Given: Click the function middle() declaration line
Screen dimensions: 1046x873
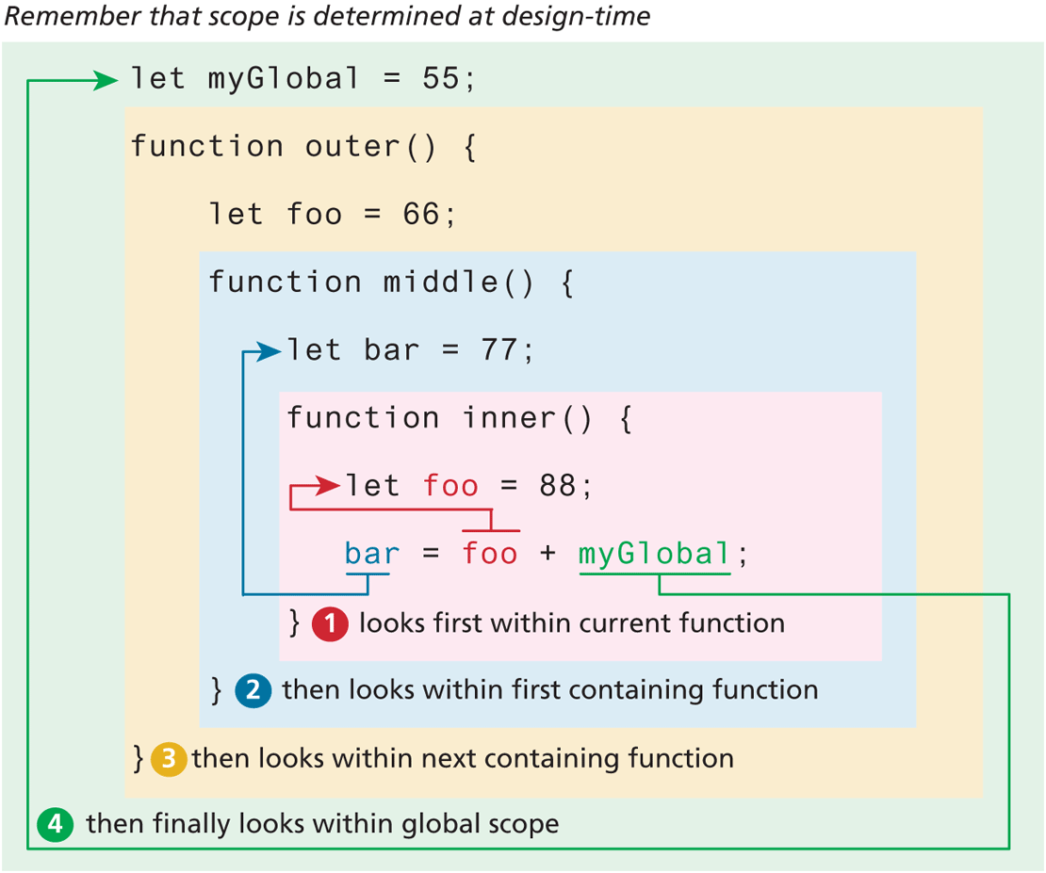Looking at the screenshot, I should point(391,283).
